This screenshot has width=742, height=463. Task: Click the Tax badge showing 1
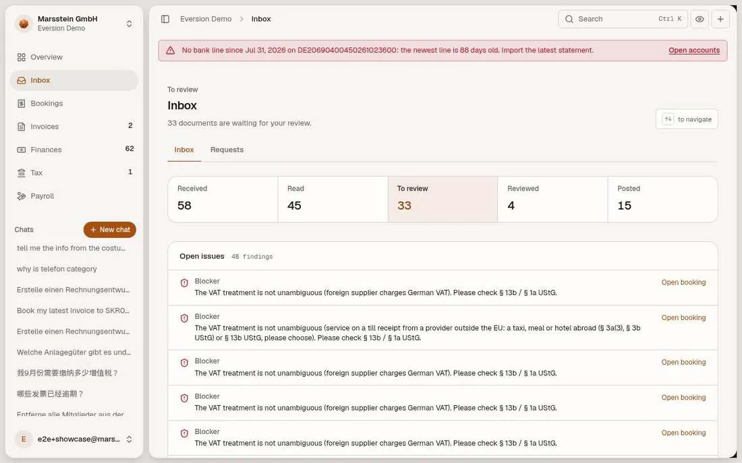pos(130,172)
